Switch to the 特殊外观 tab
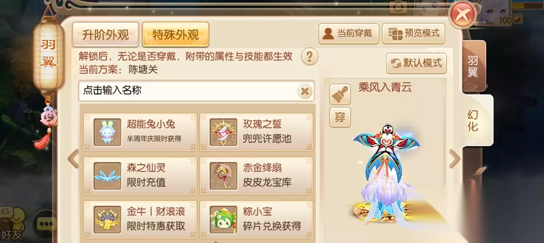 click(176, 35)
